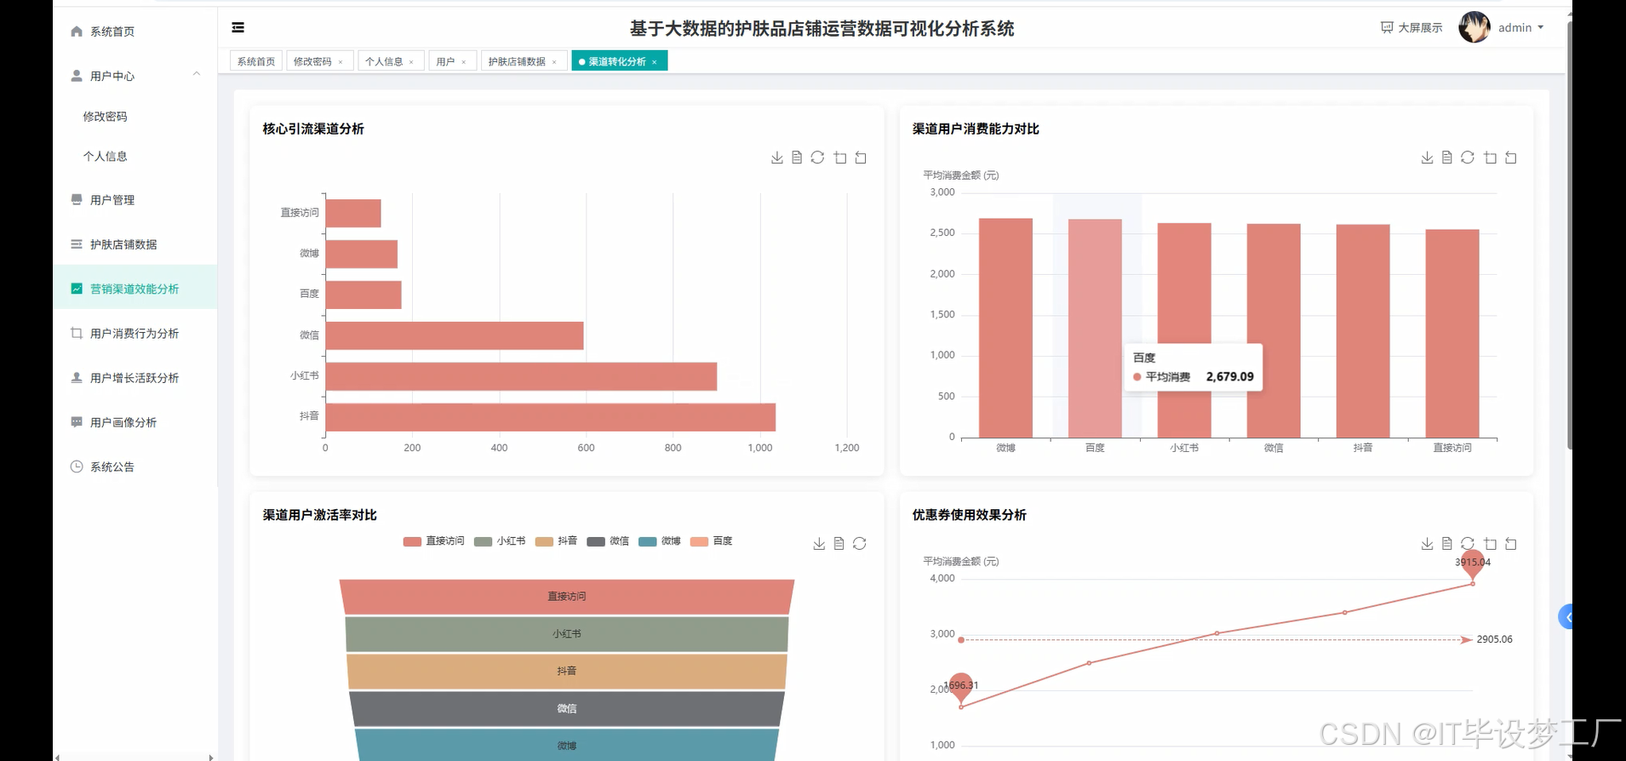This screenshot has height=761, width=1626.
Task: Close the 护肤店铺数据 tab
Action: click(554, 62)
